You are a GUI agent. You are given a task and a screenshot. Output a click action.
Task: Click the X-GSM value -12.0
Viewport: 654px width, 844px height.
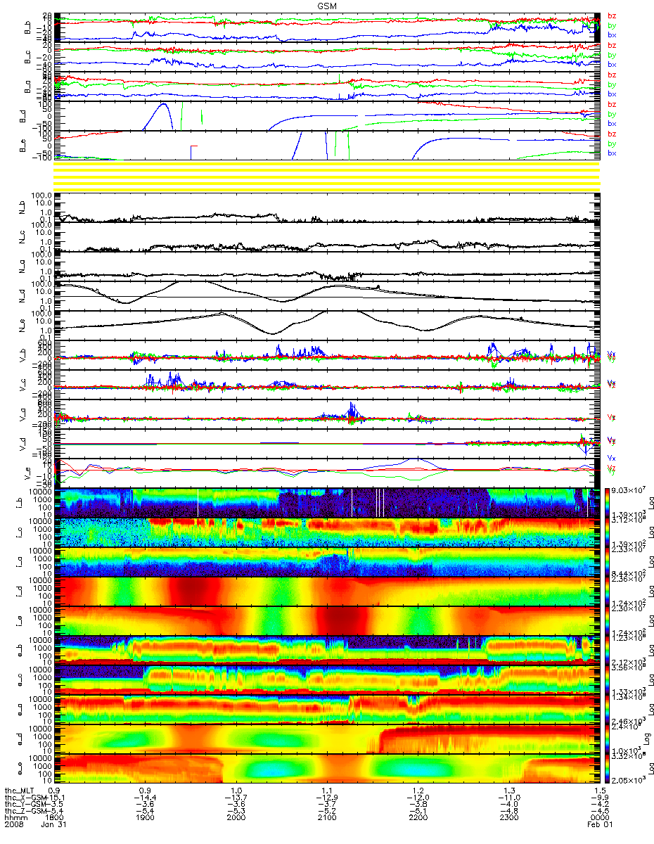coord(418,797)
